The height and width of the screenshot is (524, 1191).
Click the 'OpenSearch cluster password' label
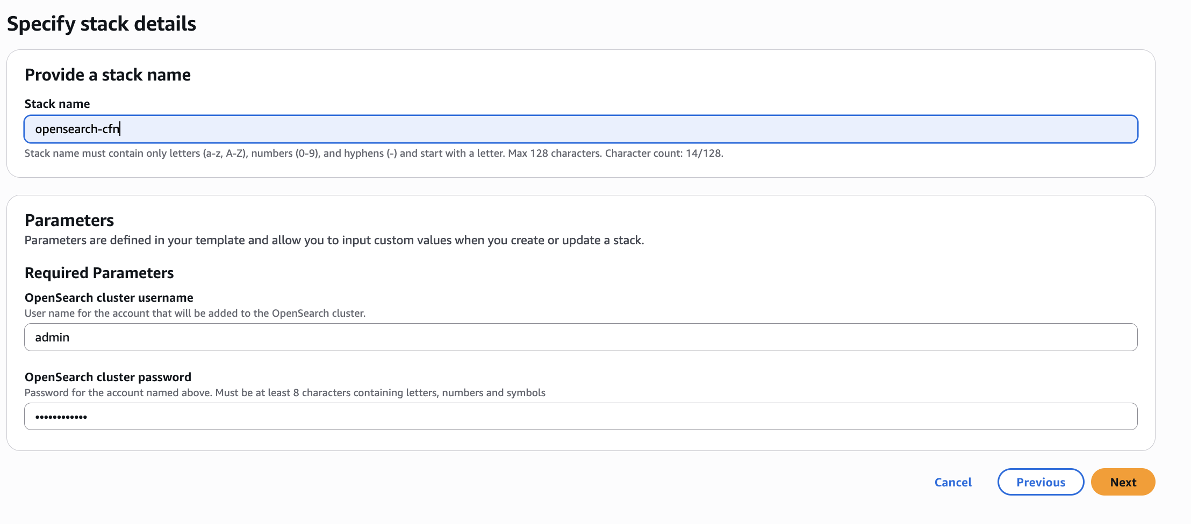pos(108,377)
